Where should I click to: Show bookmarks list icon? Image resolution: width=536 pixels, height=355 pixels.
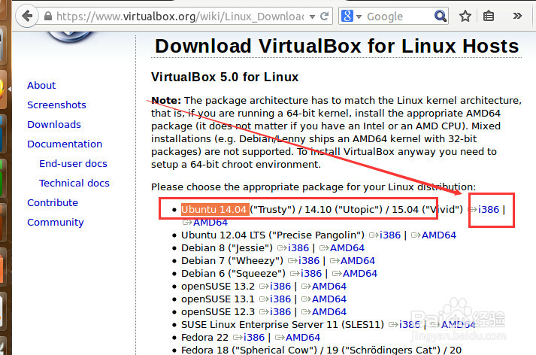489,16
